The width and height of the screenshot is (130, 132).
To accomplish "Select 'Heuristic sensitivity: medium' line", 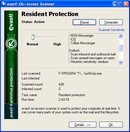I will click(x=89, y=62).
